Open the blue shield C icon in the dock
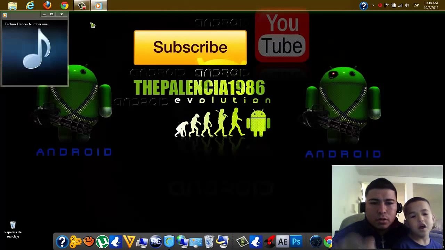445x250 pixels. pos(169,242)
